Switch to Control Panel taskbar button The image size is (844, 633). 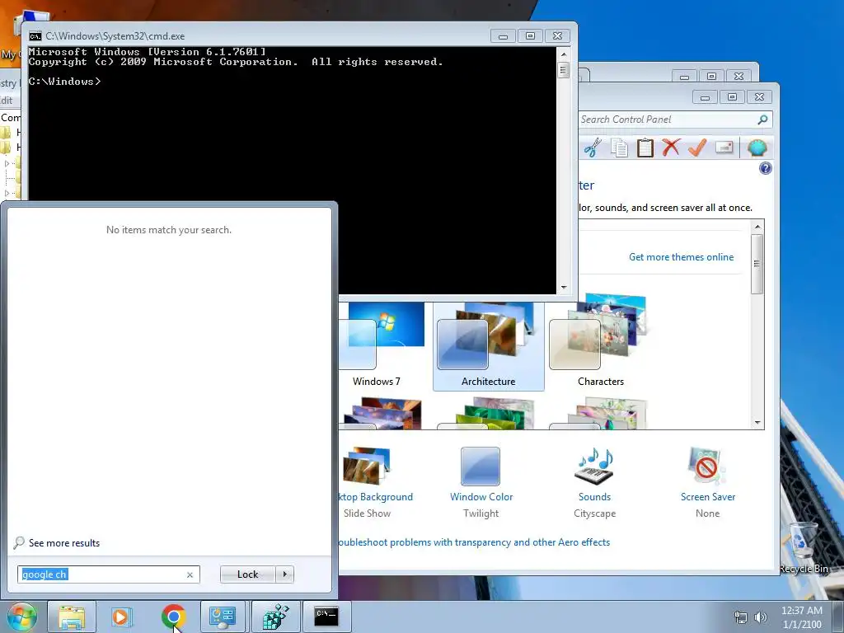pyautogui.click(x=223, y=617)
